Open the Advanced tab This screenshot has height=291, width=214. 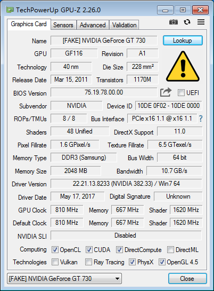(x=93, y=25)
